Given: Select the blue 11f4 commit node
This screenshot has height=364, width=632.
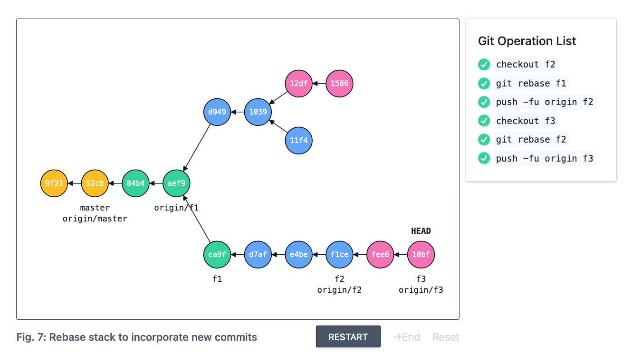Looking at the screenshot, I should [299, 141].
